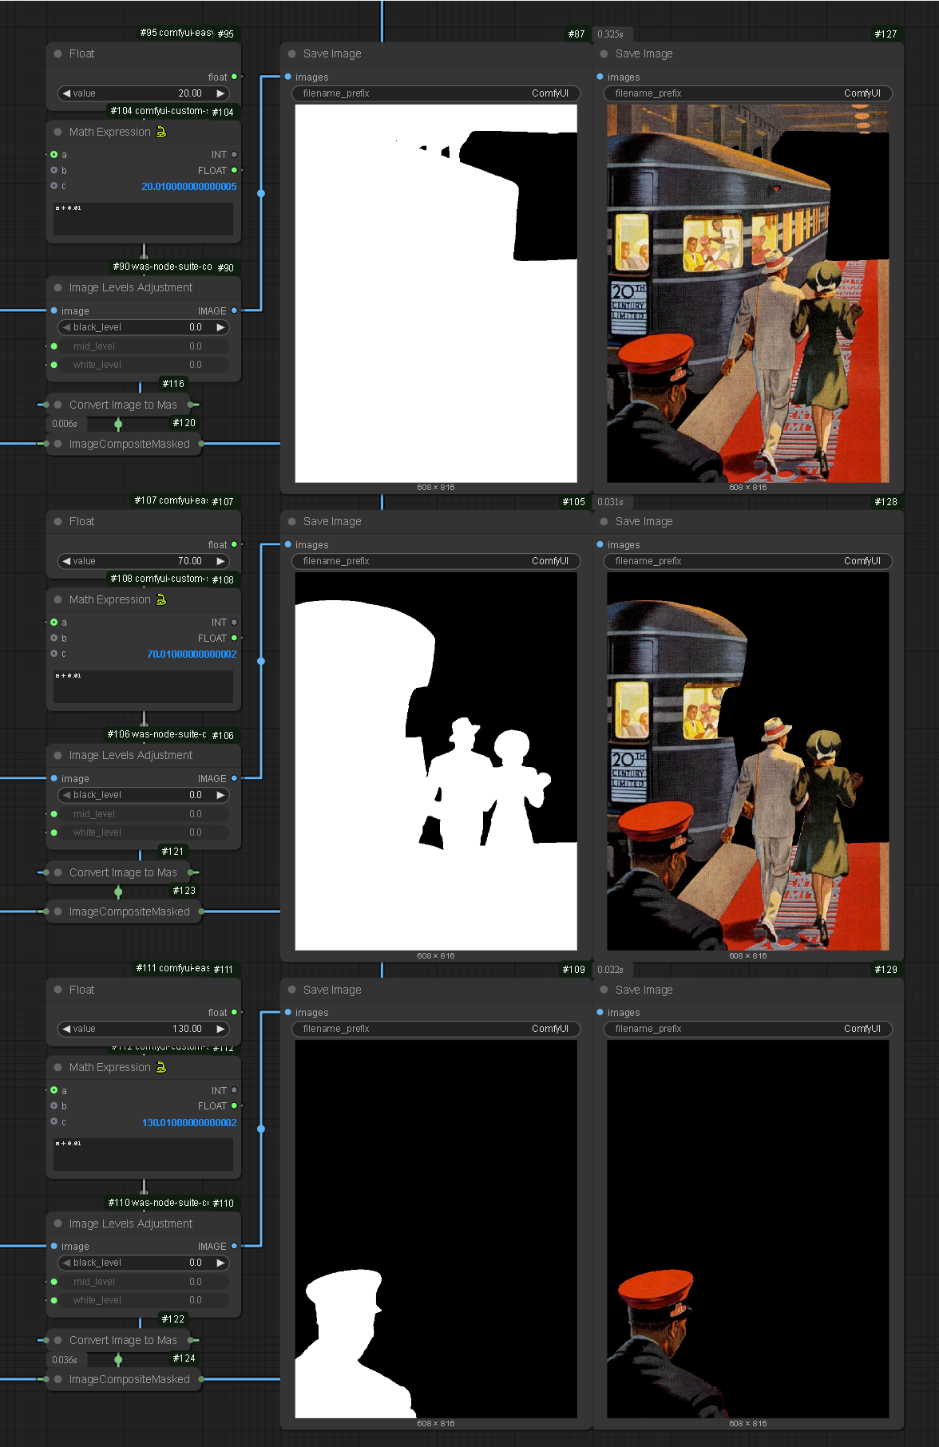Edit filename_prefix field in Save Image #127
The width and height of the screenshot is (939, 1447).
pos(748,93)
